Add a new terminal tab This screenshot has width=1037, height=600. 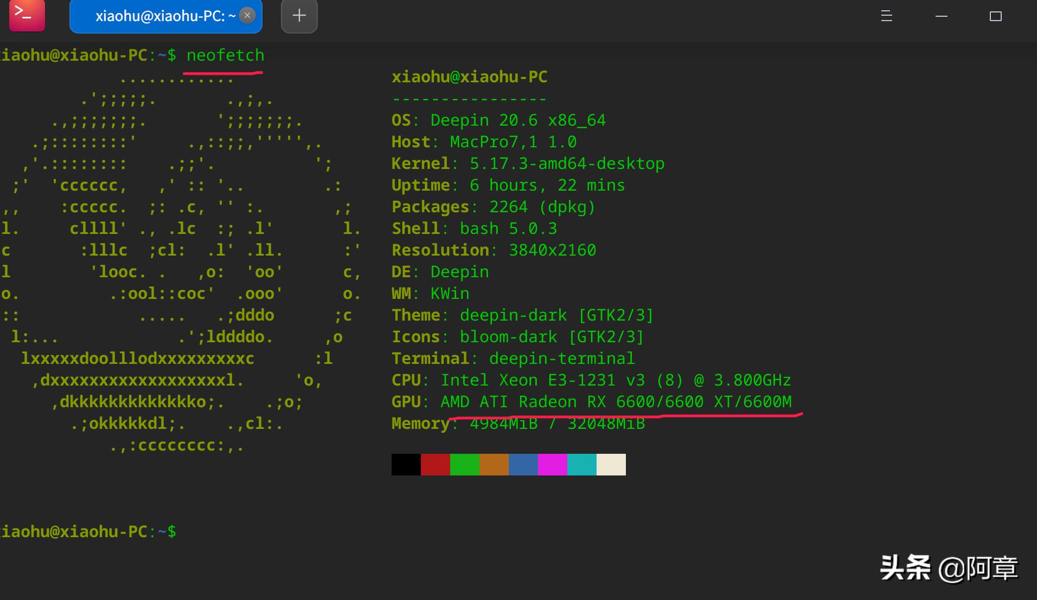[299, 16]
